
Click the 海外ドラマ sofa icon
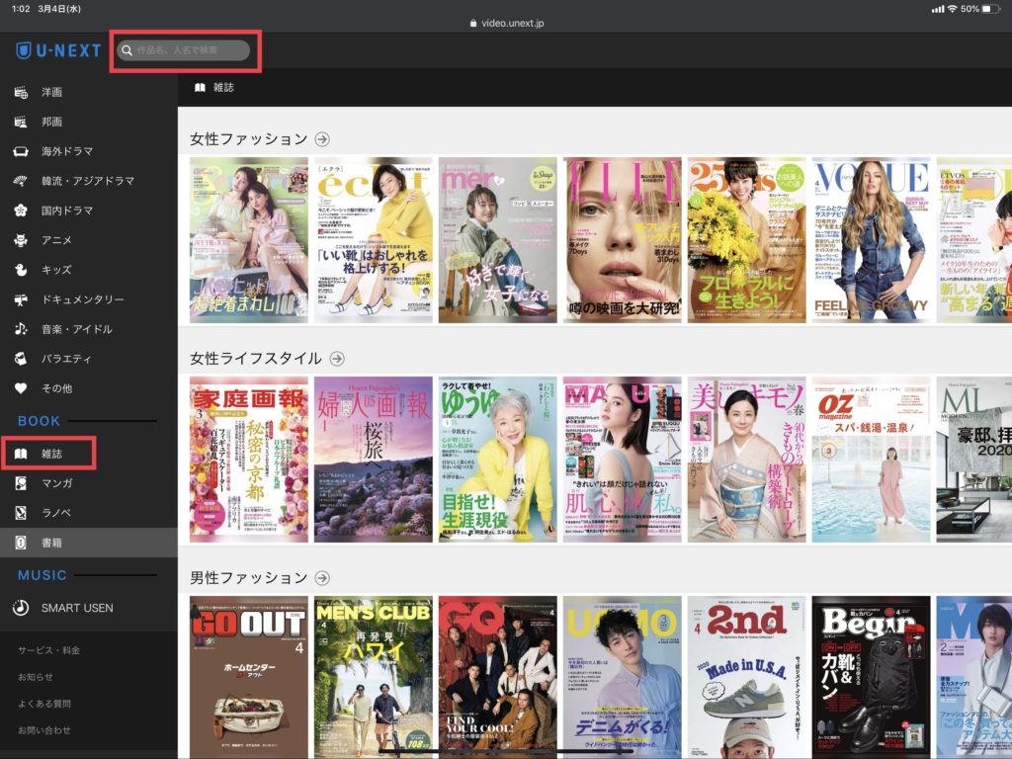[x=21, y=151]
